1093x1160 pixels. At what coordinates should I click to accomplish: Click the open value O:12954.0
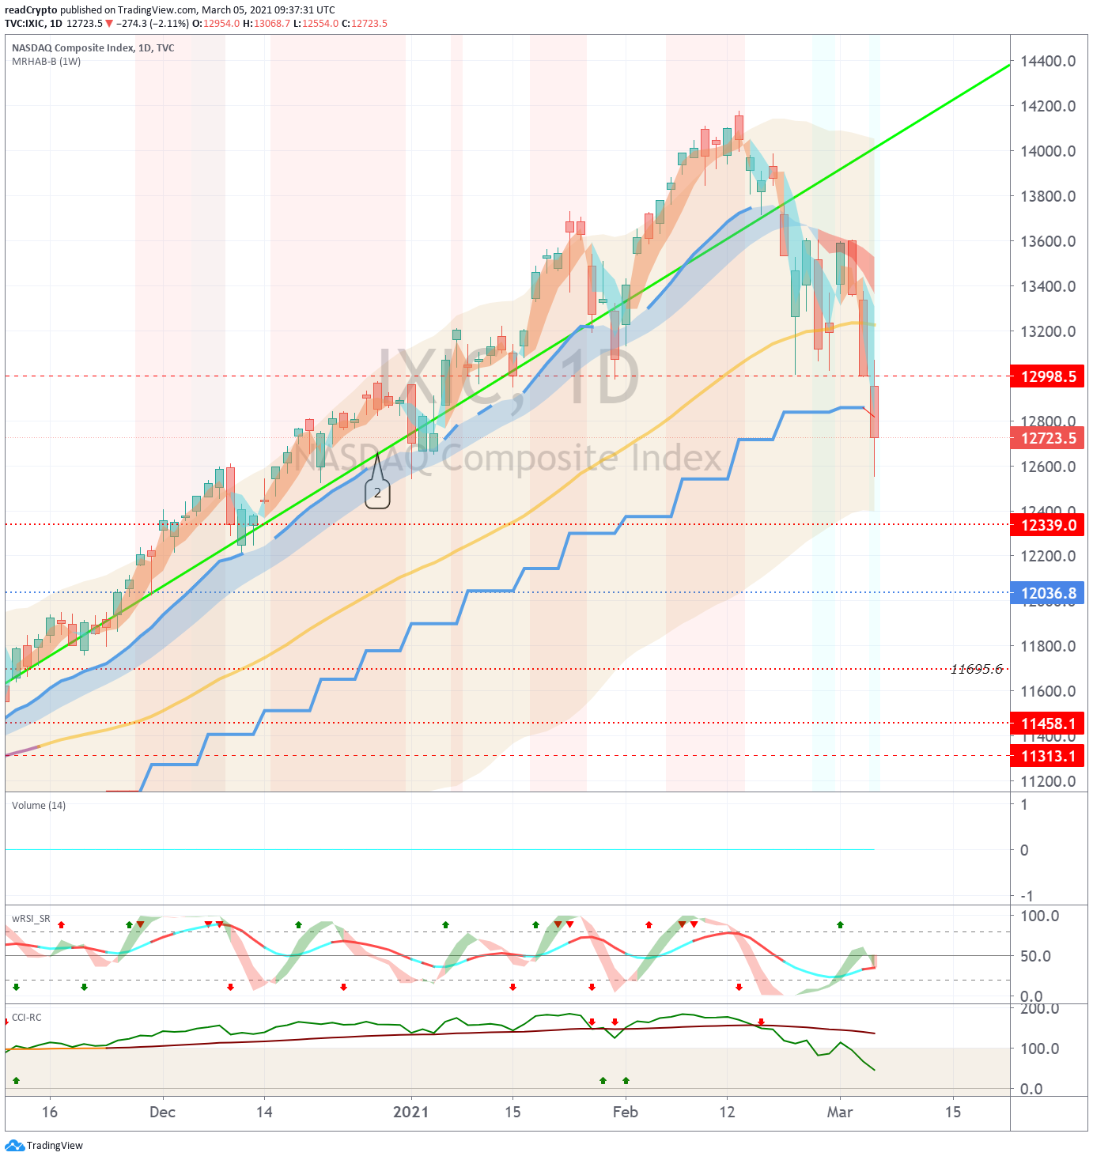click(x=216, y=24)
